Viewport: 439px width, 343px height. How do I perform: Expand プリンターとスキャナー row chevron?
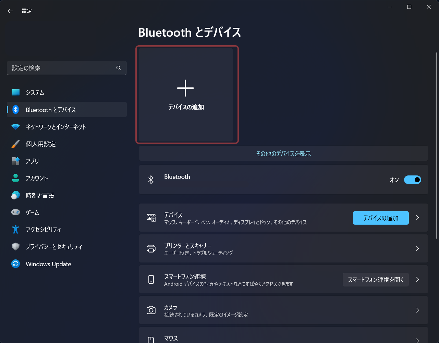[417, 248]
